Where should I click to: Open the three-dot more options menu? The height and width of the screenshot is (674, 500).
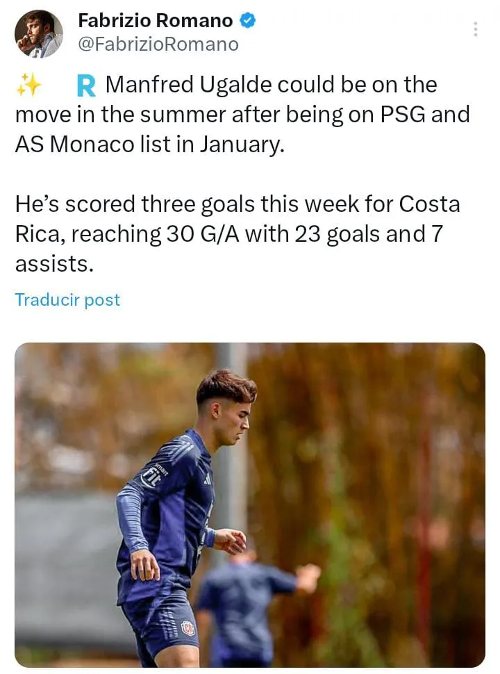tap(475, 29)
